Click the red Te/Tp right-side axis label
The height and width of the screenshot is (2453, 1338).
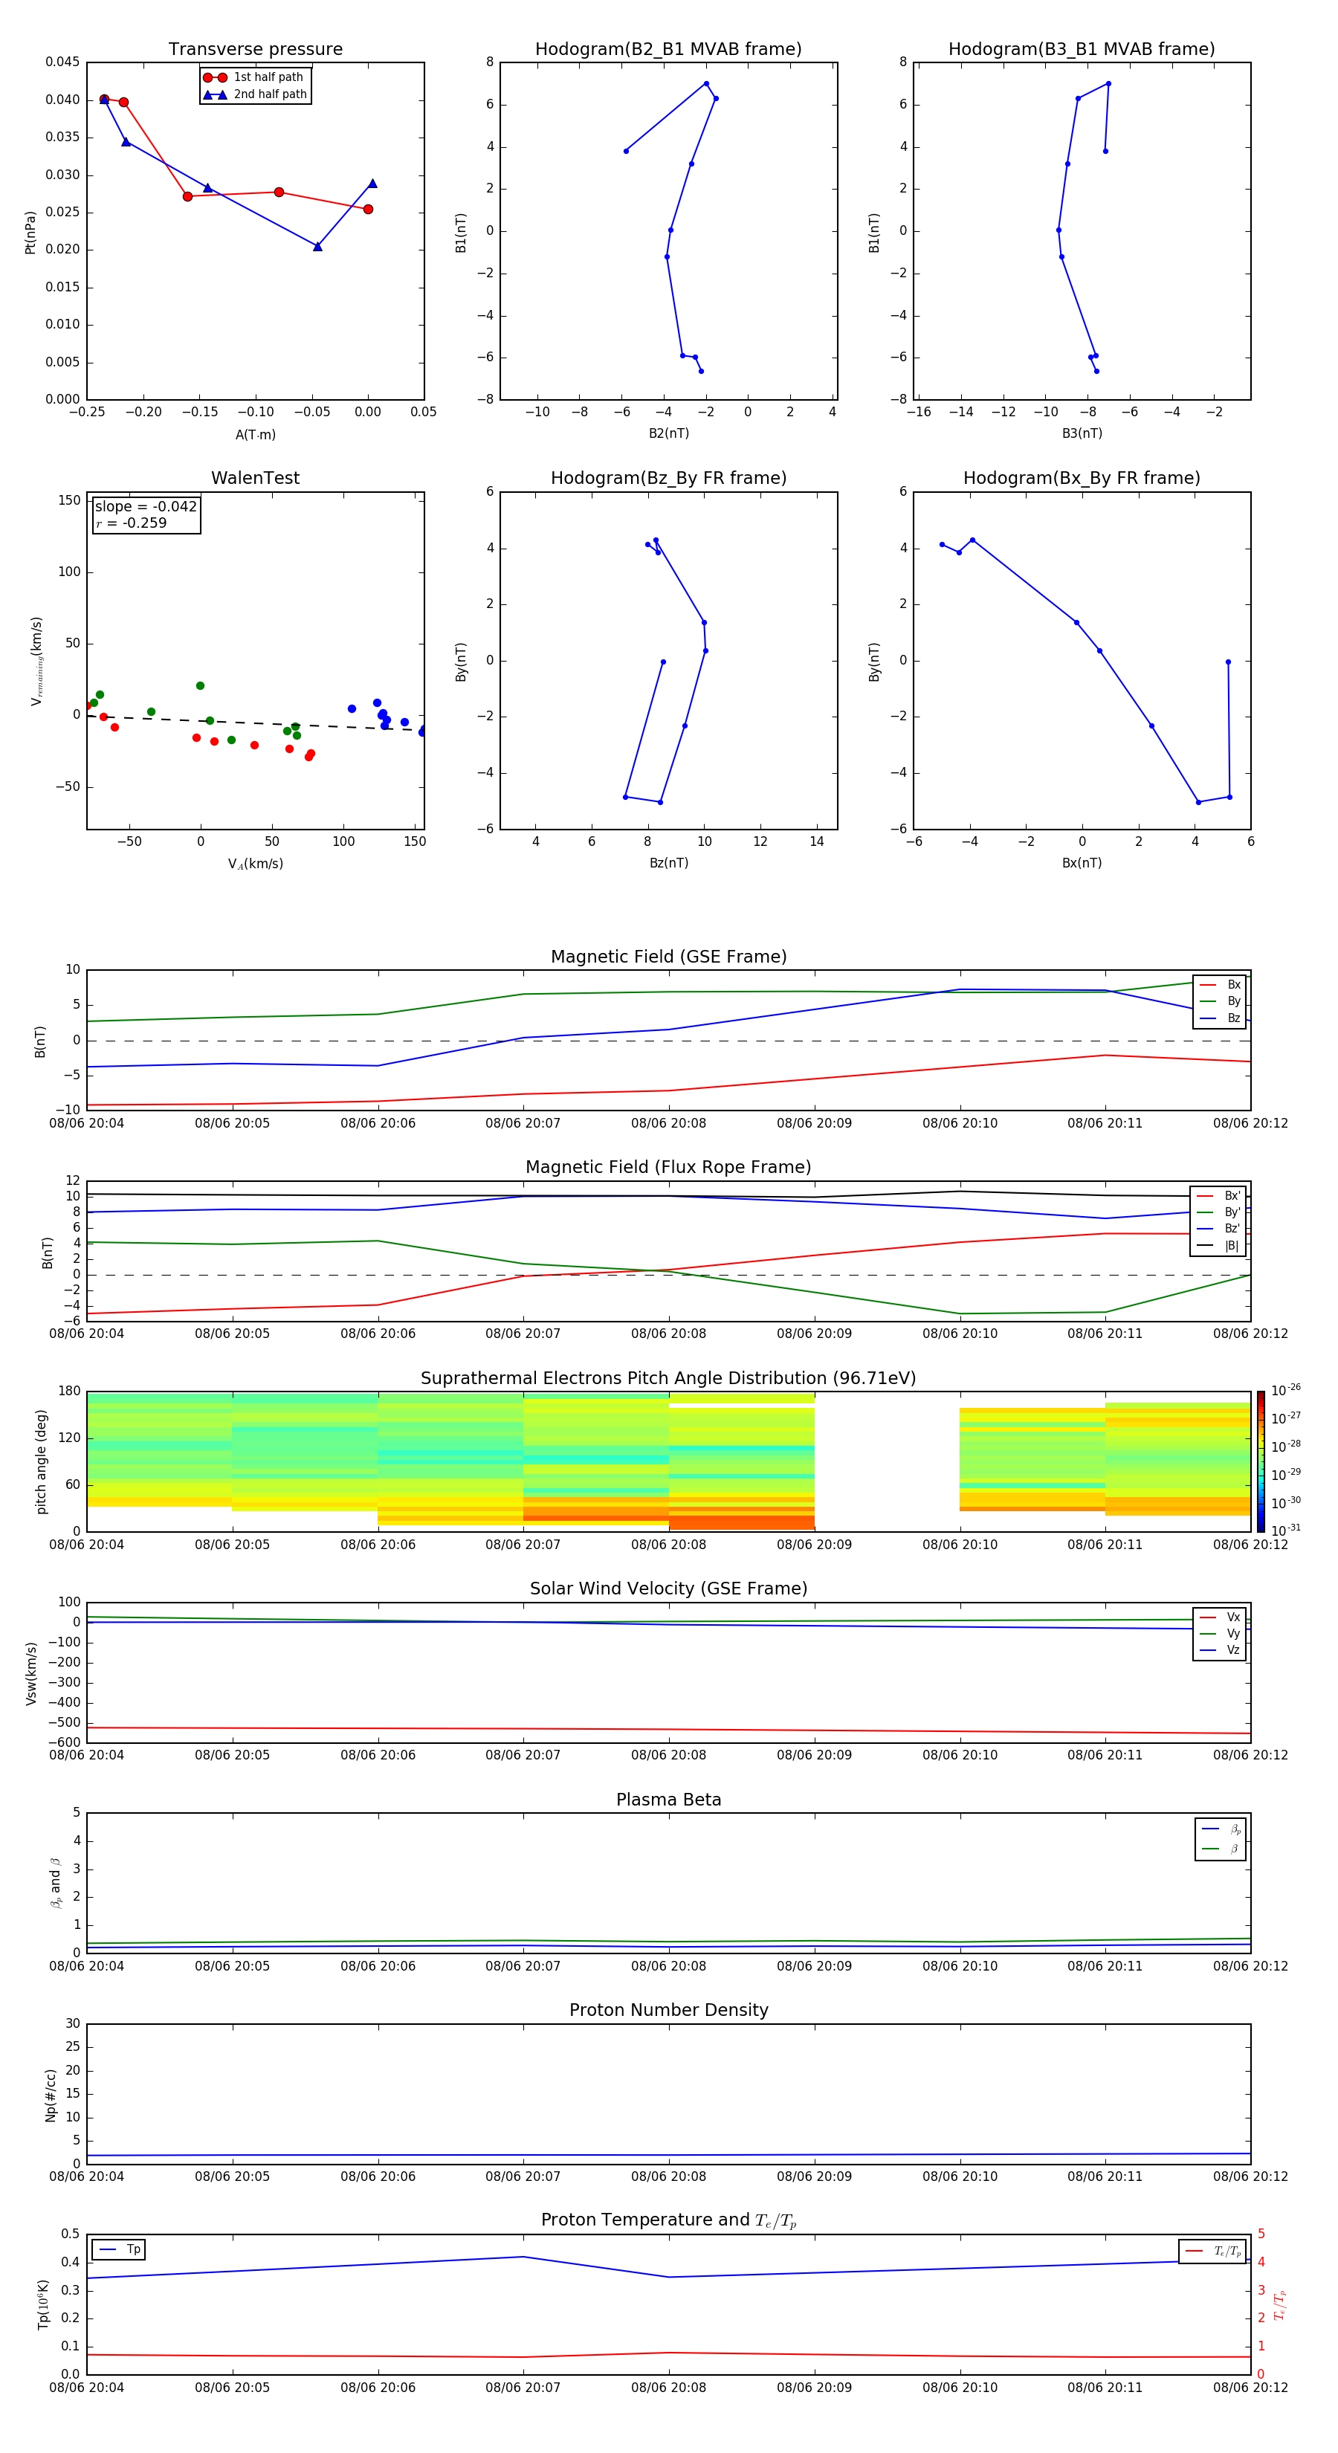coord(1280,2305)
